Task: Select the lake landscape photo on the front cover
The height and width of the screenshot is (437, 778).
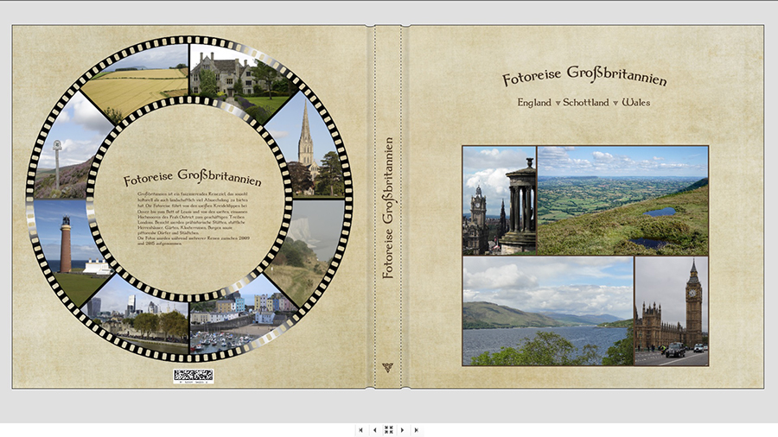Action: pos(548,311)
